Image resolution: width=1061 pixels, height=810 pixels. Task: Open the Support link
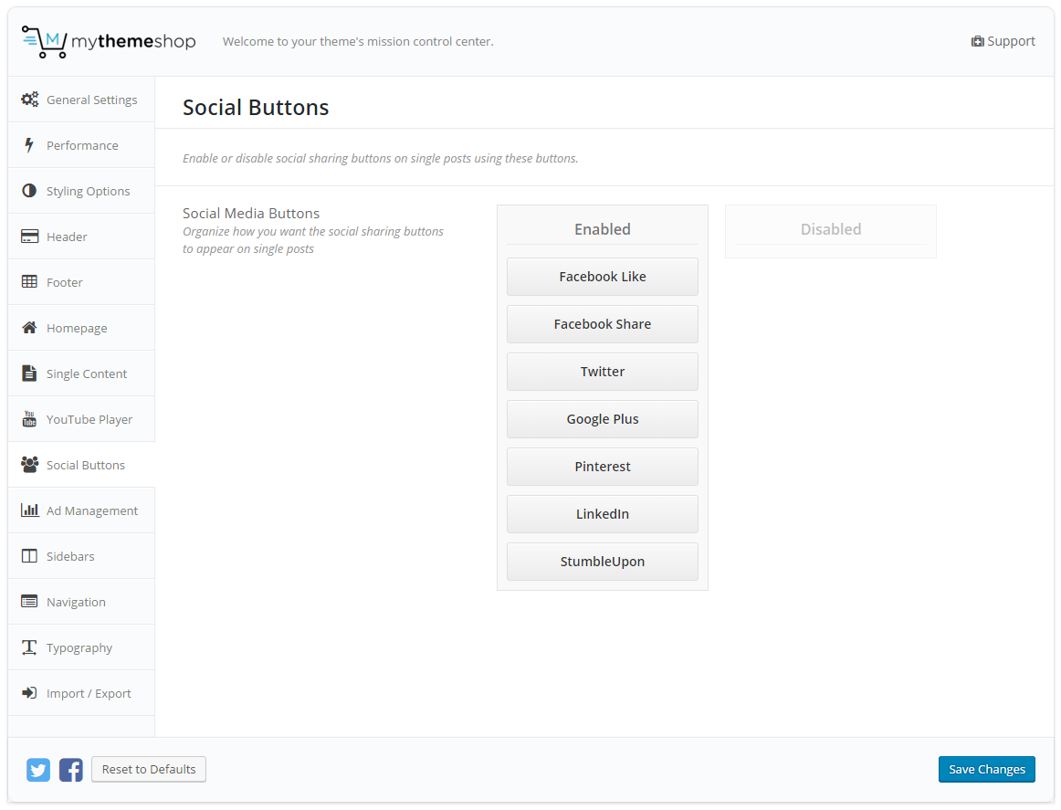click(1003, 41)
